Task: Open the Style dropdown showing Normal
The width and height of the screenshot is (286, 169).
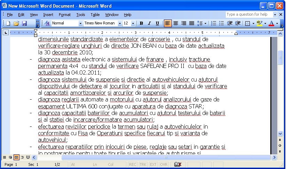Action: [x=80, y=23]
